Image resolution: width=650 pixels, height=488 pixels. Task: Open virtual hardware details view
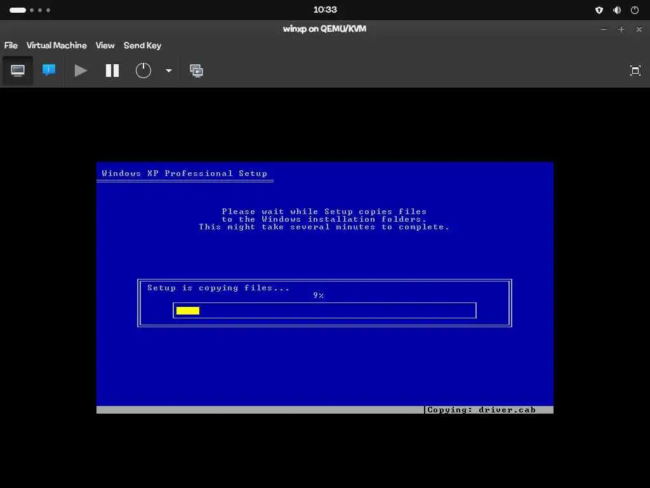pyautogui.click(x=49, y=71)
